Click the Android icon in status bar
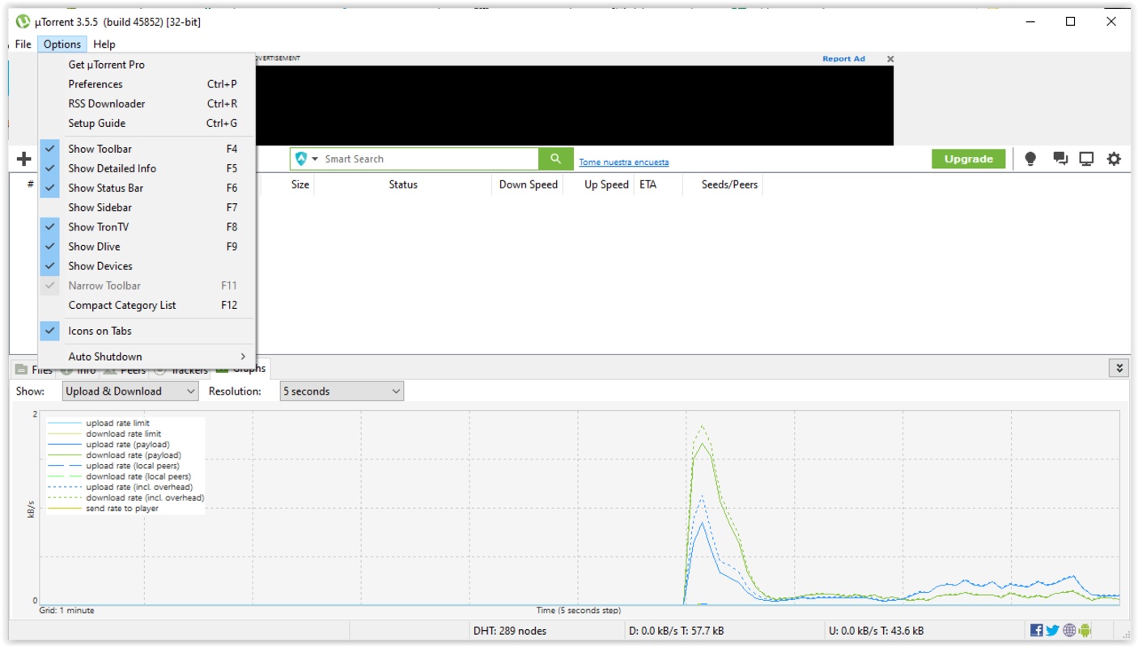 [x=1085, y=630]
